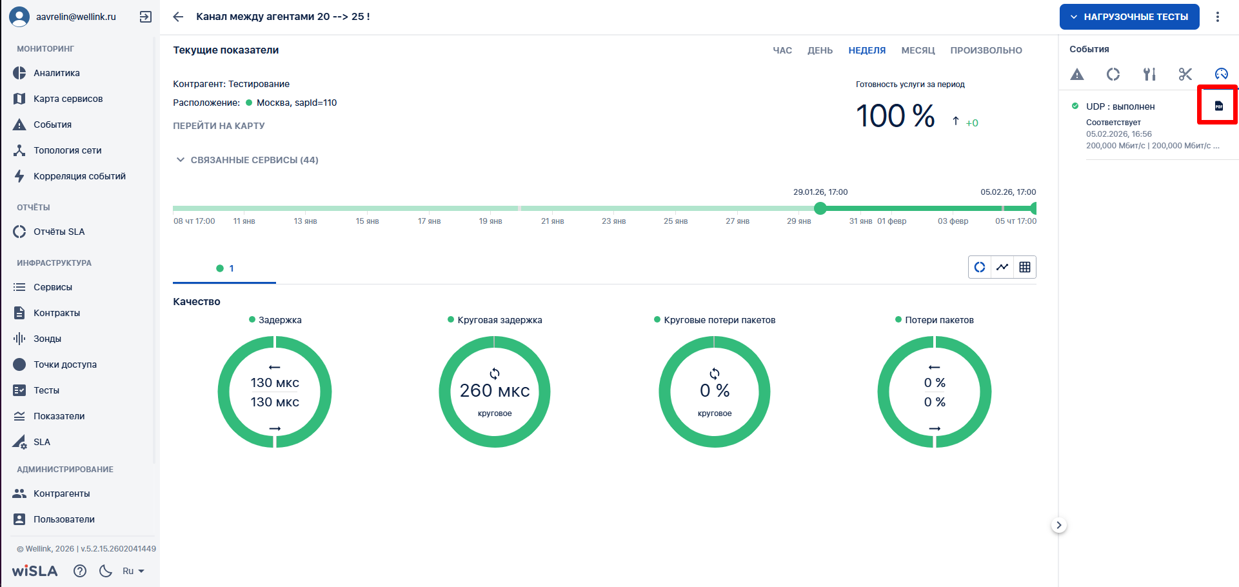This screenshot has width=1239, height=587.
Task: Open the help question mark icon
Action: coord(80,571)
